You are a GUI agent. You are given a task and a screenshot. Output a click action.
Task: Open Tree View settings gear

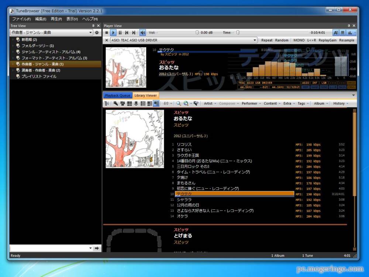pos(97,33)
